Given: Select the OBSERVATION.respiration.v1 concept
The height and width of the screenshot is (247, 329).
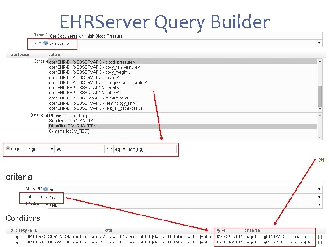Looking at the screenshot, I should pos(182,98).
